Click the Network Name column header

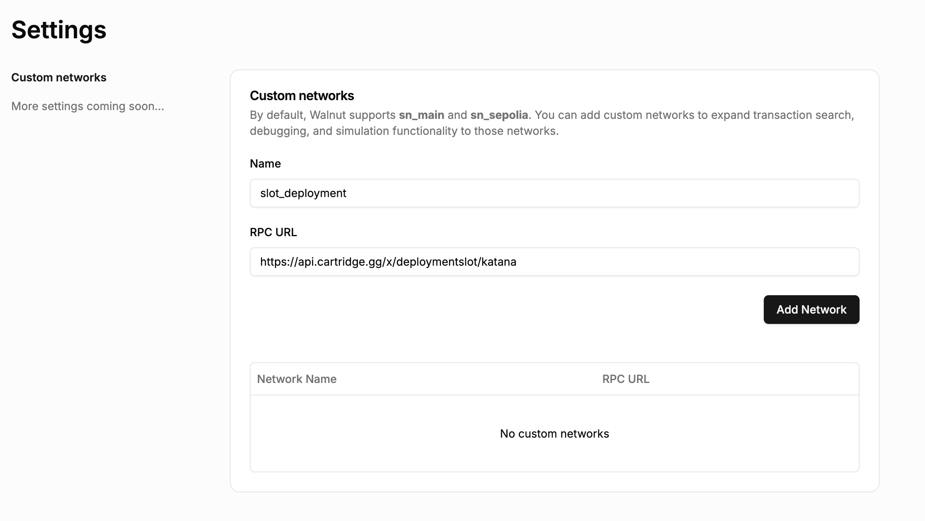pyautogui.click(x=297, y=379)
